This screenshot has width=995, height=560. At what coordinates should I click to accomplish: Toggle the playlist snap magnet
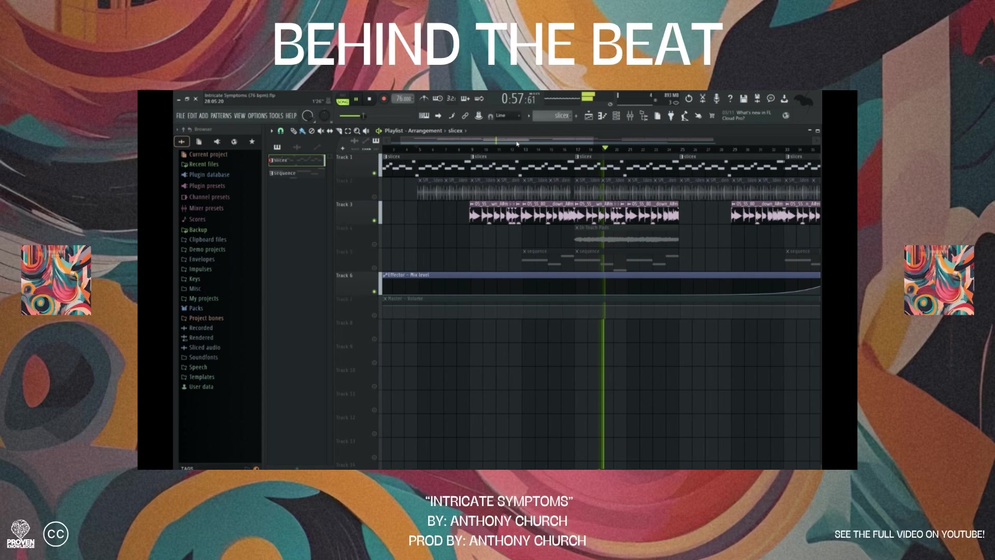pyautogui.click(x=281, y=131)
